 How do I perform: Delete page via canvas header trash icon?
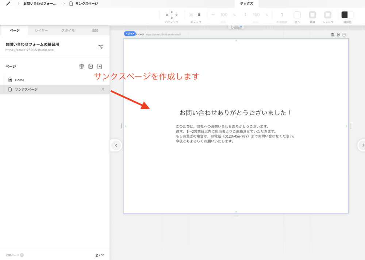click(333, 35)
